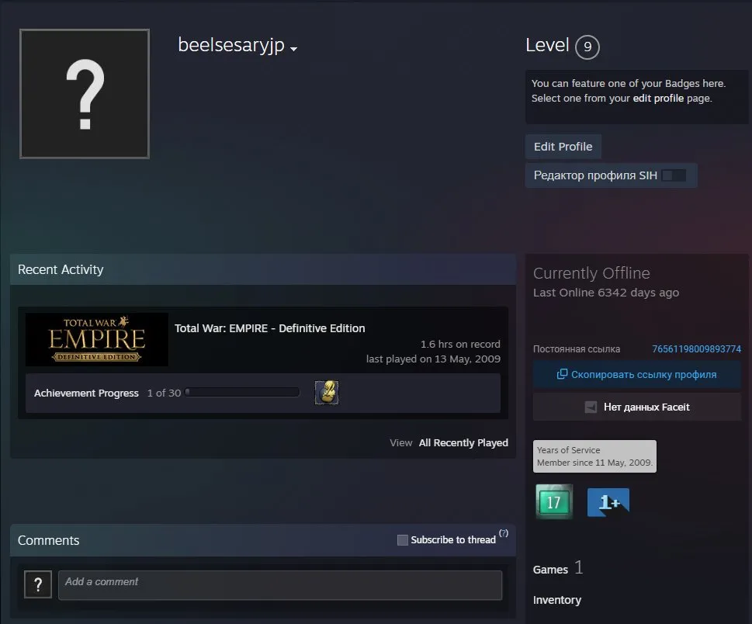Click the 'Member since 11 May, 2009.' tooltip text
The width and height of the screenshot is (752, 624).
pos(594,463)
